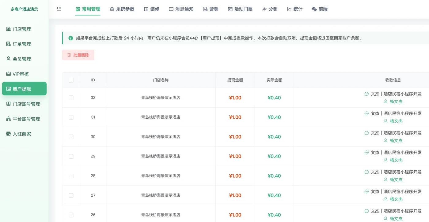Check the checkbox for row ID 27
The width and height of the screenshot is (429, 222).
[x=71, y=195]
